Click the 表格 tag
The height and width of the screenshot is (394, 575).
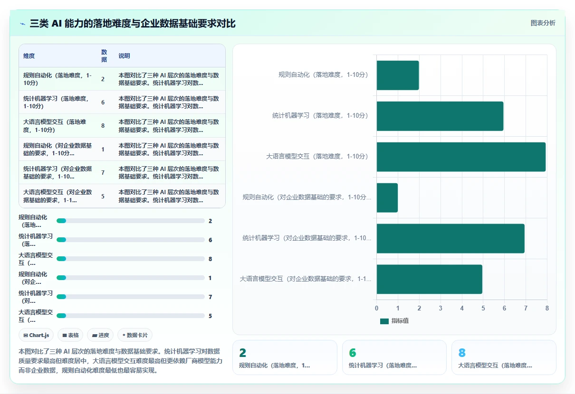70,335
